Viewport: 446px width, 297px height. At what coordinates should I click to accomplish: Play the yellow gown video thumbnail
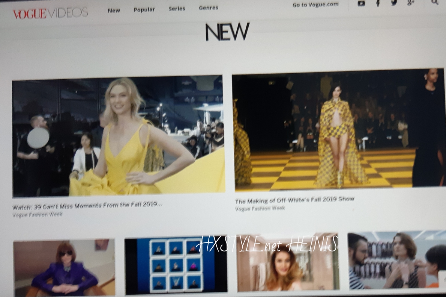point(118,136)
